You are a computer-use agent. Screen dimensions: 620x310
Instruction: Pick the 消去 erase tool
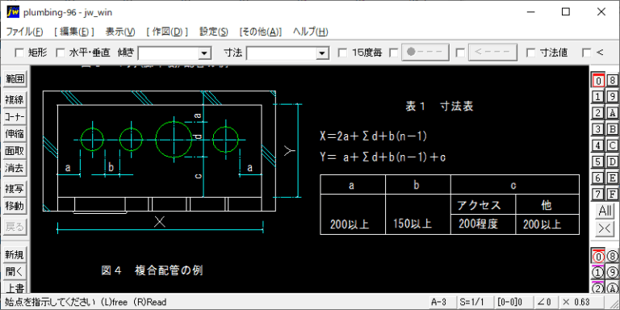tap(15, 168)
